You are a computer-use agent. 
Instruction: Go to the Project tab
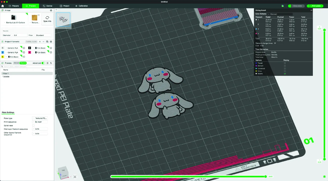[65, 6]
